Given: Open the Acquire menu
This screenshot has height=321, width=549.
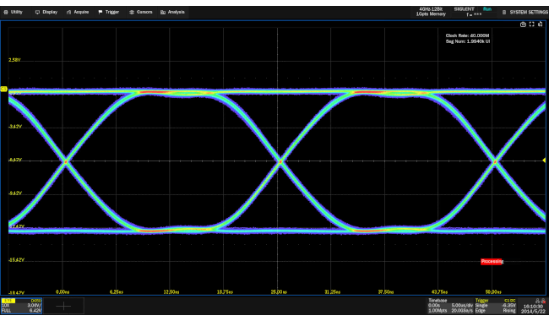Looking at the screenshot, I should [78, 12].
